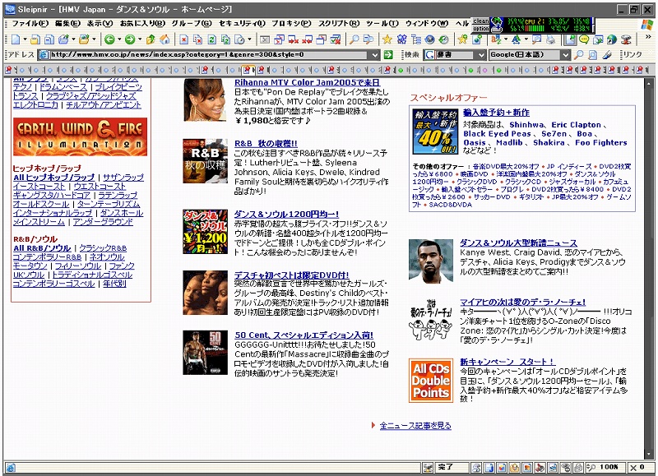Open the Forward history dropdown arrow

[x=140, y=39]
